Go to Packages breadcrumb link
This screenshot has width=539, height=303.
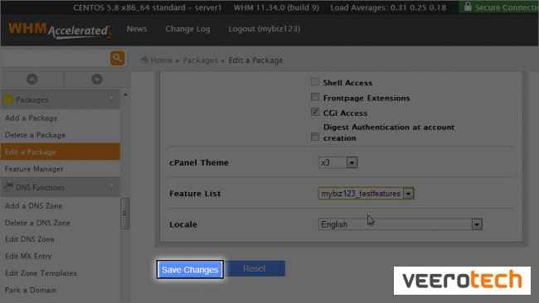pos(201,60)
